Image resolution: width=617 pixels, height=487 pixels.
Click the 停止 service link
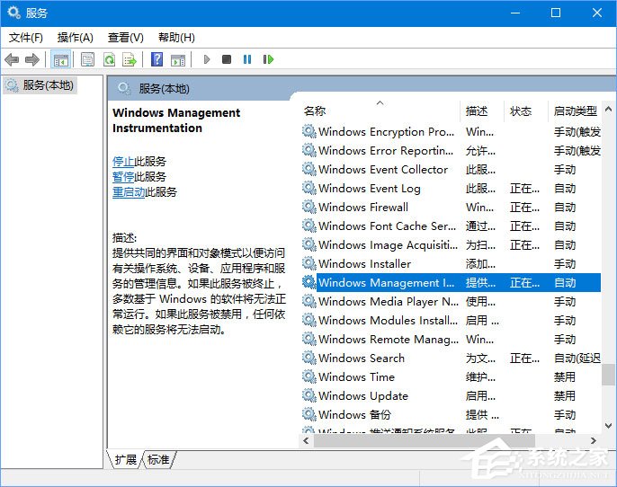pyautogui.click(x=123, y=161)
